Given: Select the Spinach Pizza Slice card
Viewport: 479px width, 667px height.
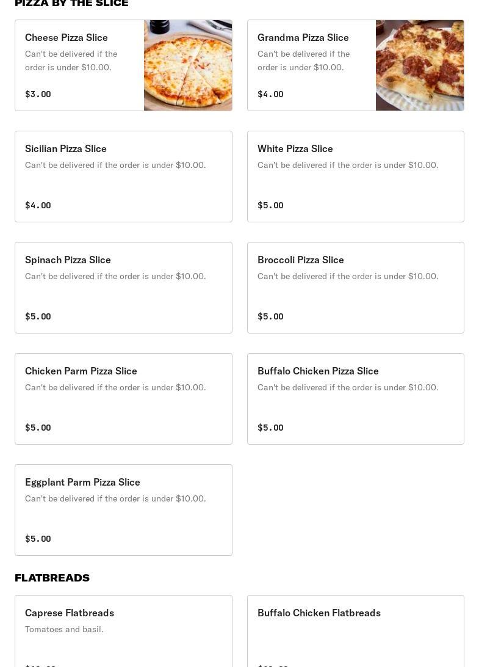Looking at the screenshot, I should pos(123,288).
